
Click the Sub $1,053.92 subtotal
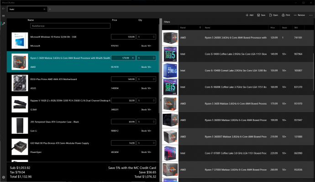point(20,168)
